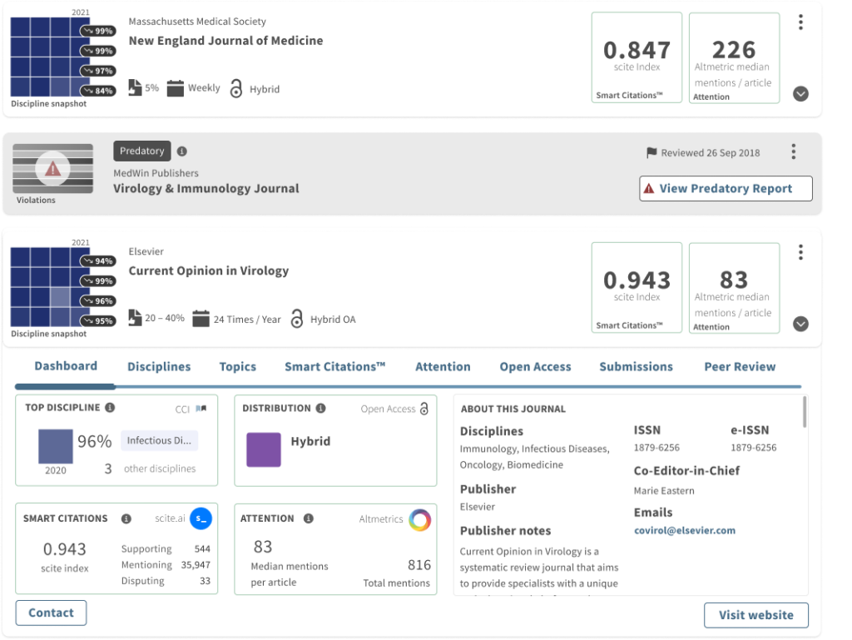Click NEJM Hybrid open access lock icon
Screen dimensions: 852x640
[235, 88]
